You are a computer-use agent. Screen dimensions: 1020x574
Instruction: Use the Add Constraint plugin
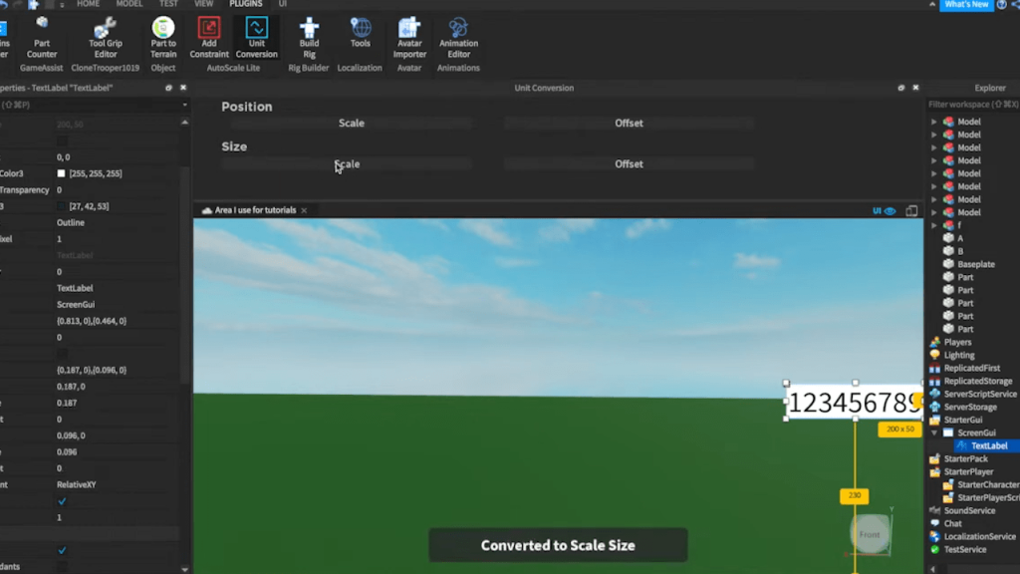coord(209,38)
